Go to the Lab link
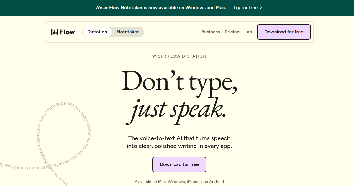This screenshot has height=186, width=354. pos(248,32)
